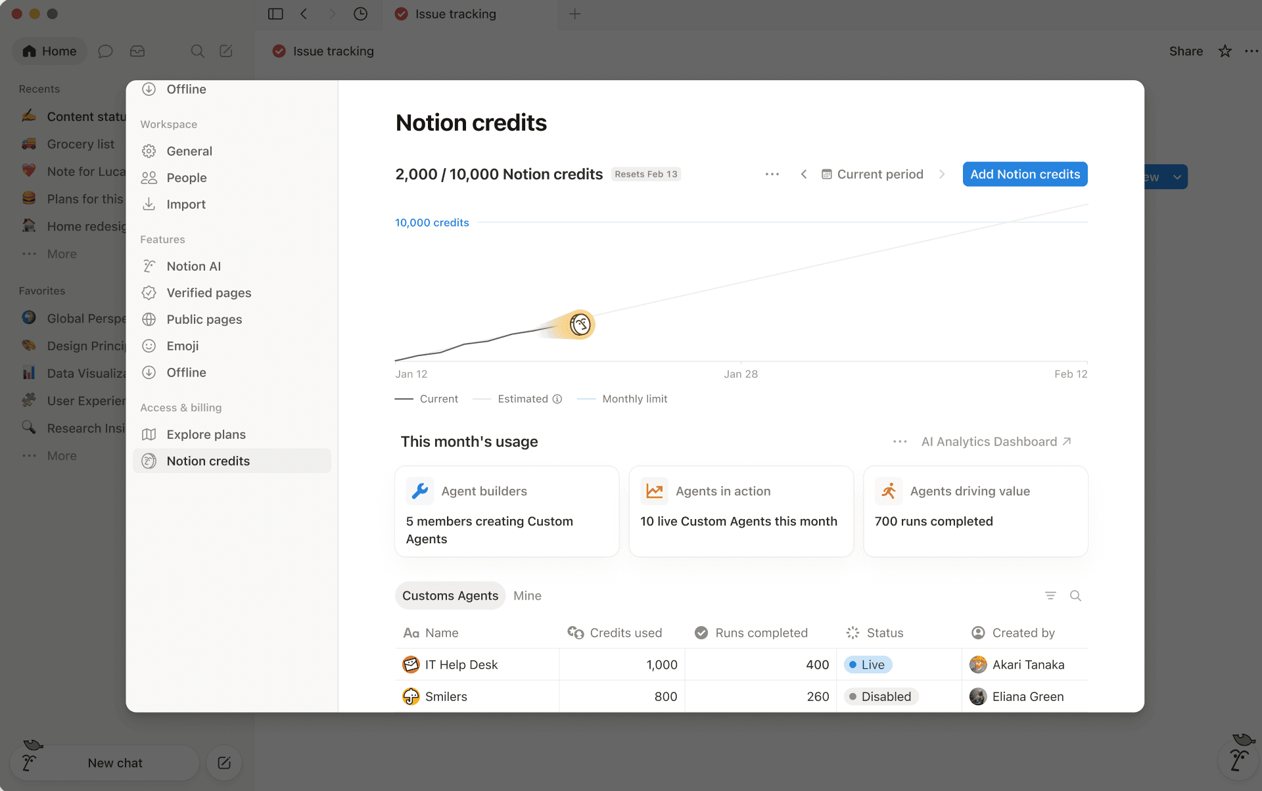
Task: Open the AI Analytics Dashboard link
Action: tap(989, 441)
